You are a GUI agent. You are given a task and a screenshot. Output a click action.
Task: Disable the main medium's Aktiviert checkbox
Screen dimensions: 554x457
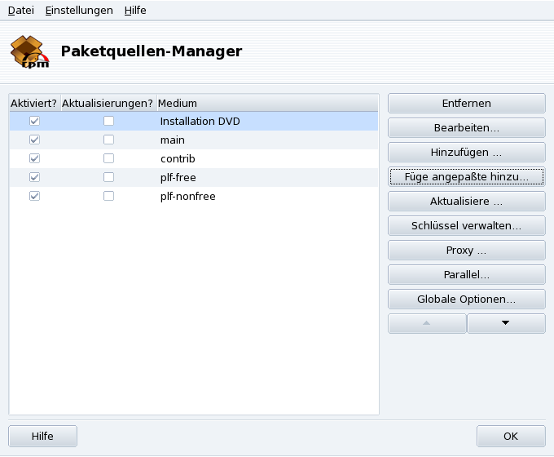click(34, 140)
